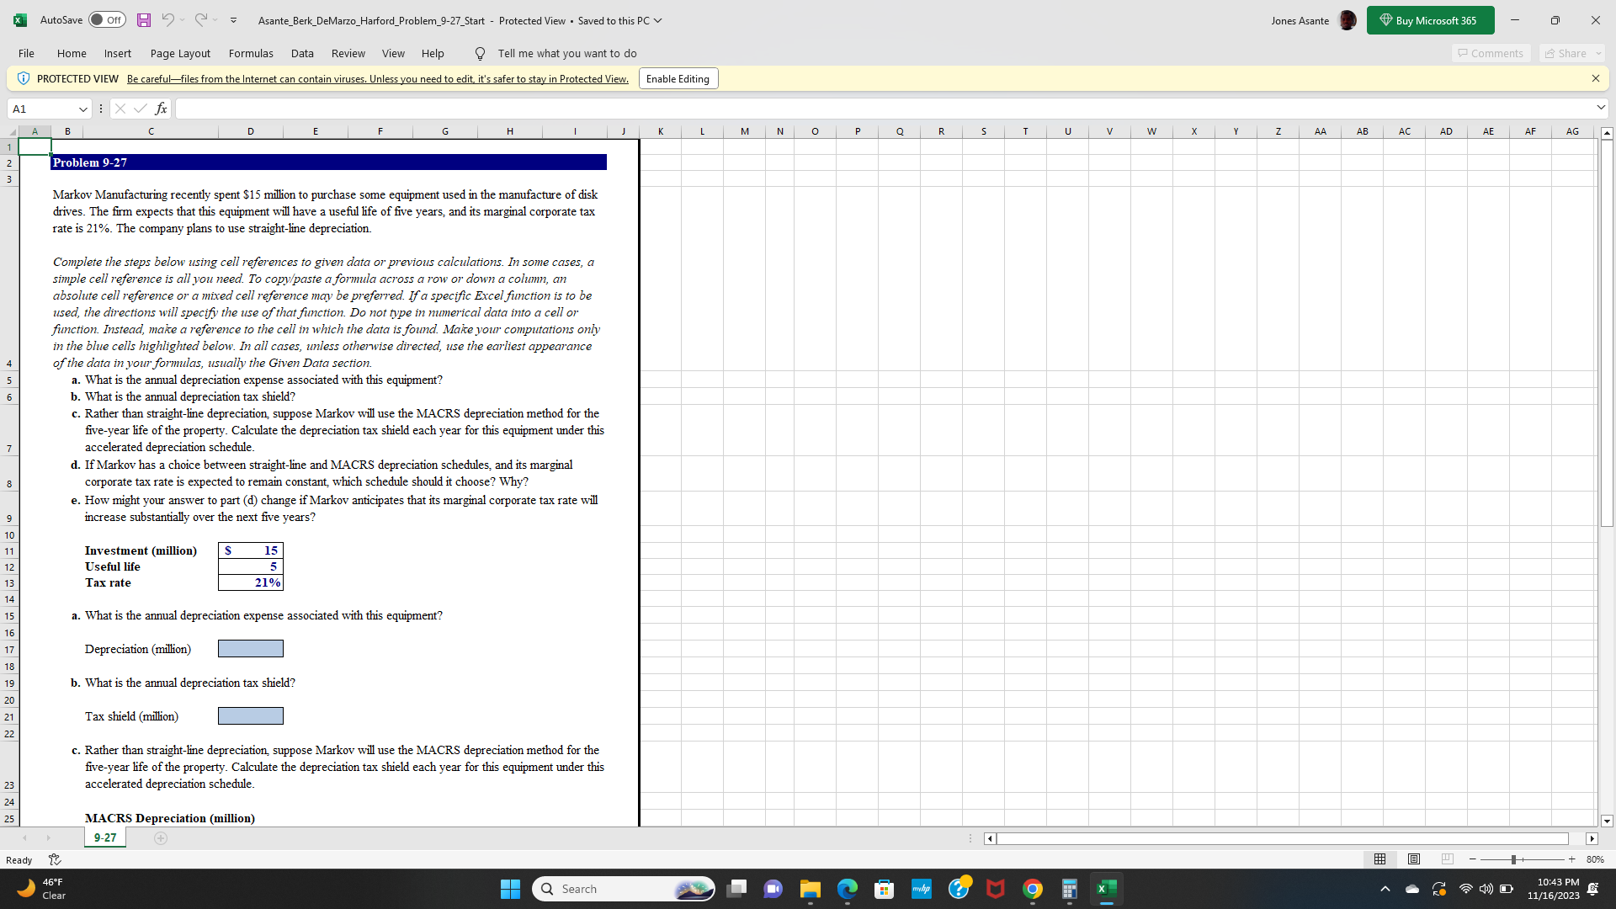Click the Tell me search icon
1616x909 pixels.
481,53
